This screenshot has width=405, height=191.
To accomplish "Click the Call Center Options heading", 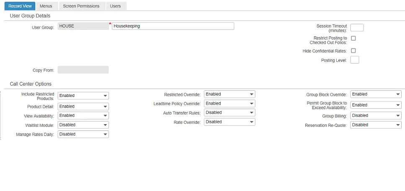I will tap(31, 84).
